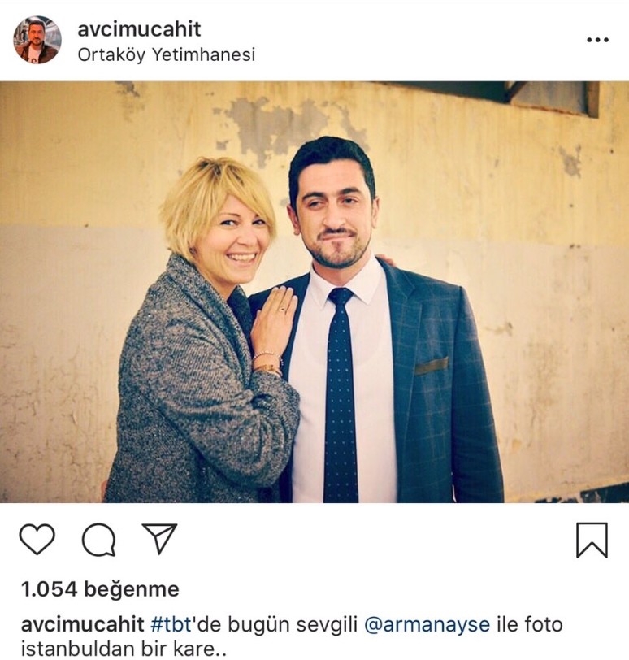View the 1.054 beğenme likes list
This screenshot has height=660, width=629.
pos(100,588)
